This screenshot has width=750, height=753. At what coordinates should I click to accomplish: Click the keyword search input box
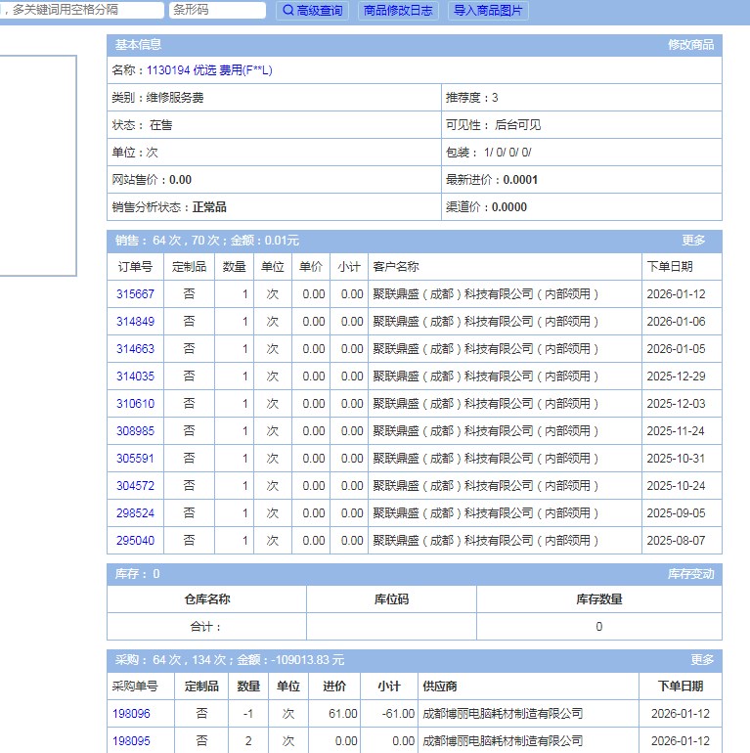[x=82, y=10]
